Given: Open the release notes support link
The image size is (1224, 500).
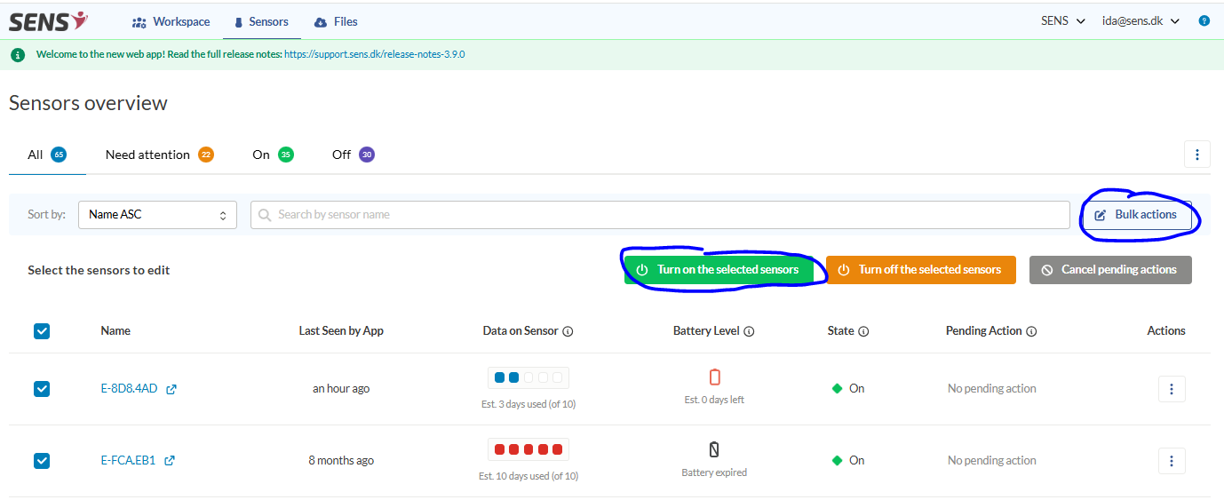Looking at the screenshot, I should coord(374,54).
